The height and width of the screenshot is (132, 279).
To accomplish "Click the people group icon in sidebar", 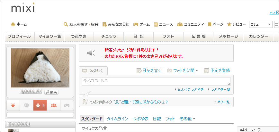I will 54,105.
